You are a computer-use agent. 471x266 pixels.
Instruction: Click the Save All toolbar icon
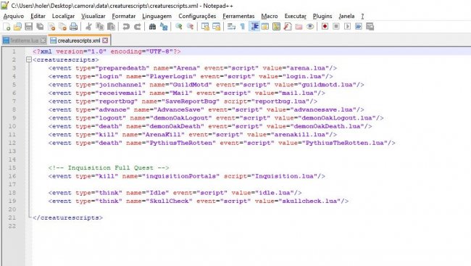40,27
